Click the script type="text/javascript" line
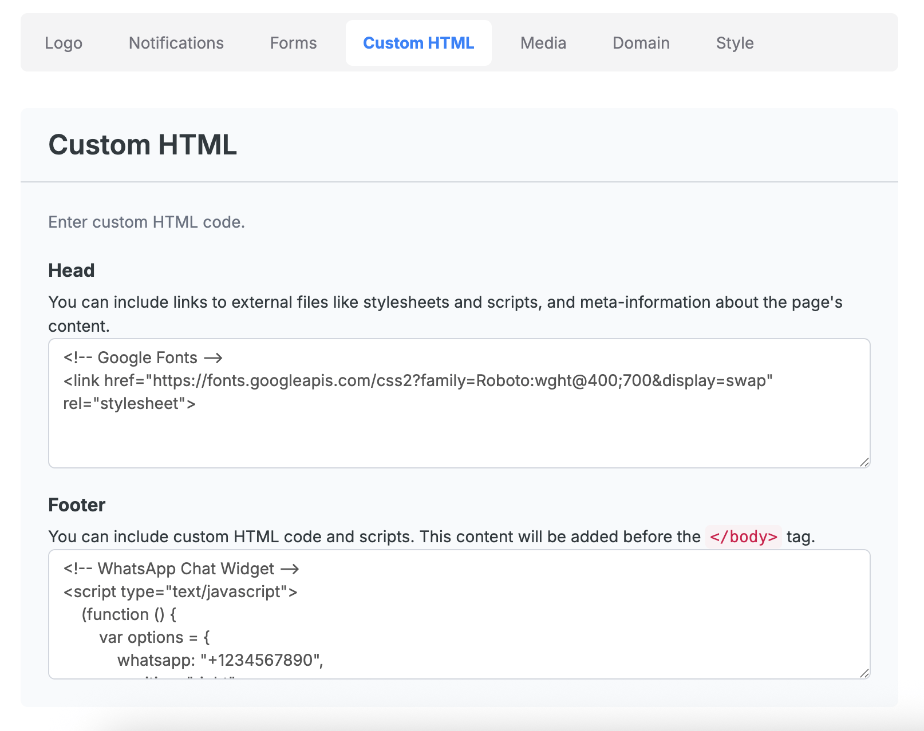The image size is (924, 731). (x=180, y=592)
